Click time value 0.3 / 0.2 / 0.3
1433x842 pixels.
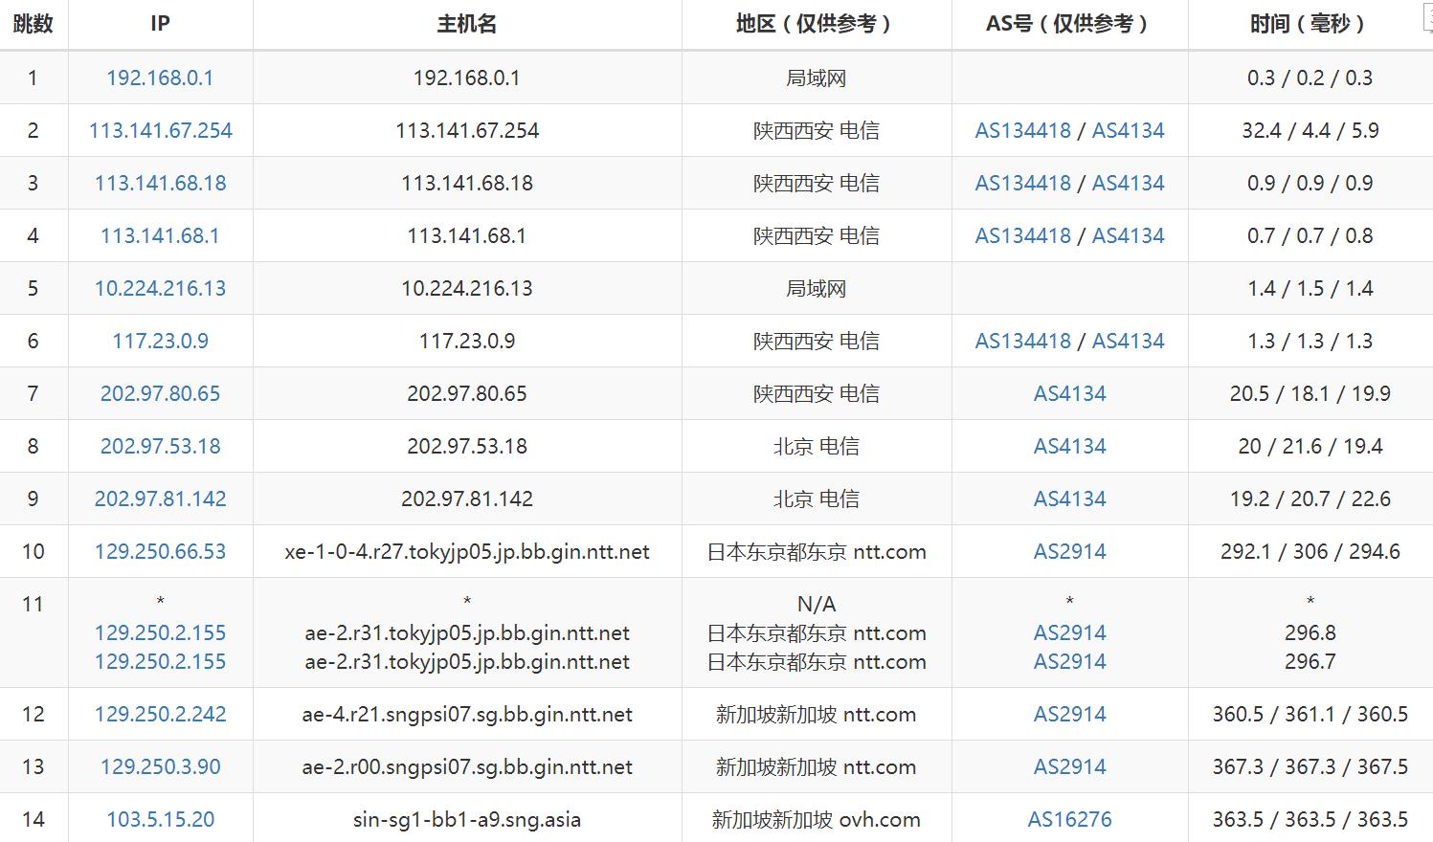point(1310,78)
